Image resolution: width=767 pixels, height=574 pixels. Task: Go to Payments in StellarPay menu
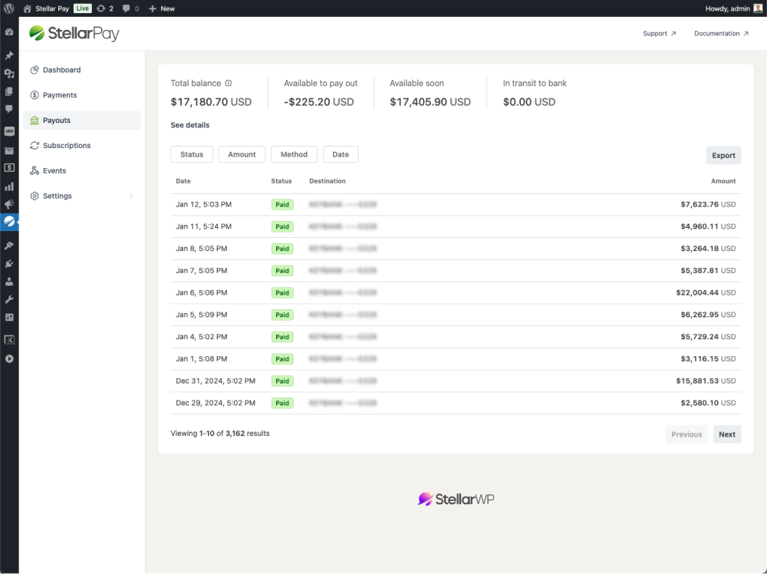[60, 95]
